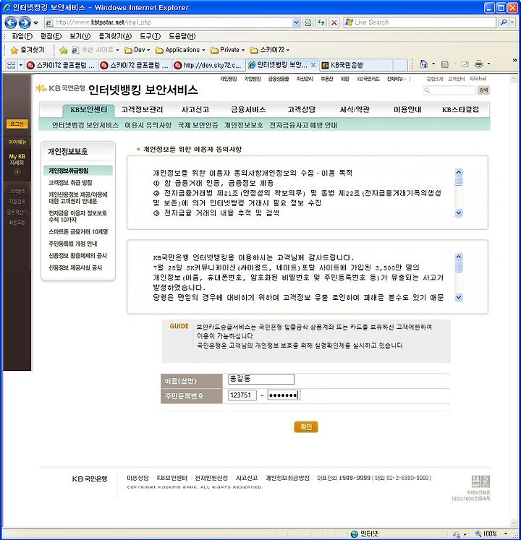This screenshot has height=540, width=521.
Task: Open the tab list dropdown arrow
Action: [x=21, y=65]
